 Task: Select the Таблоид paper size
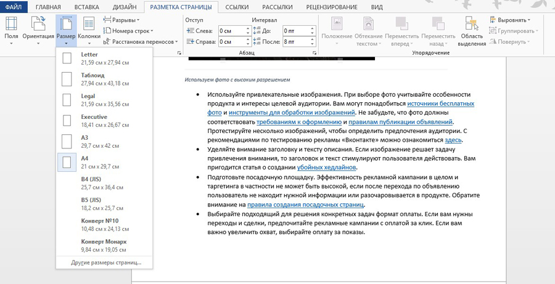coord(104,79)
